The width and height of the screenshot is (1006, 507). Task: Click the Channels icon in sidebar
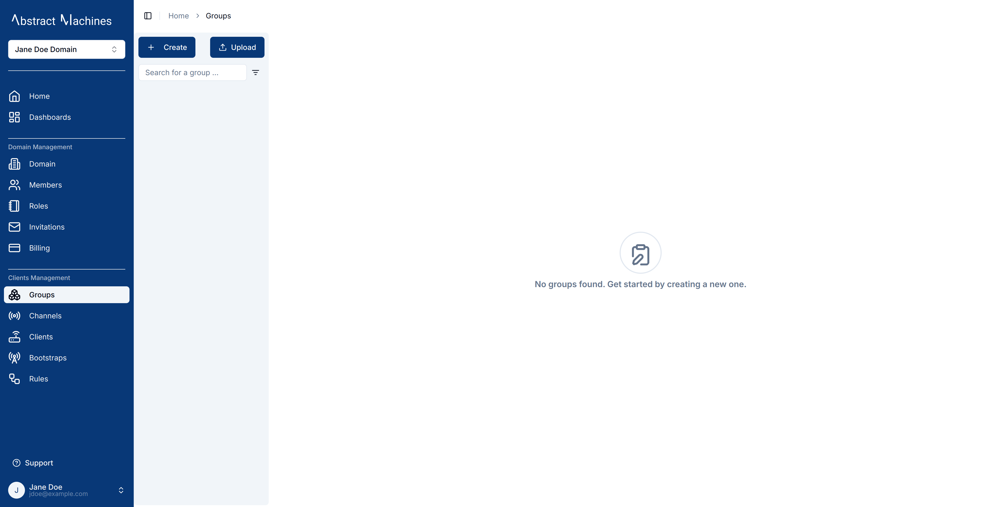(x=14, y=315)
